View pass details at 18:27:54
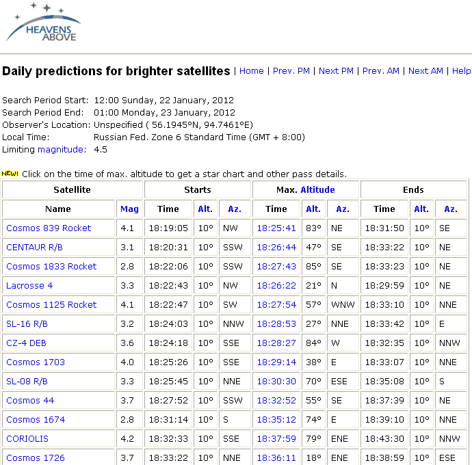This screenshot has height=465, width=472. coord(276,304)
